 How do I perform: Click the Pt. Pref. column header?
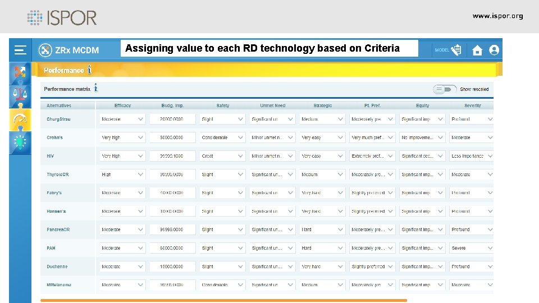(x=372, y=105)
